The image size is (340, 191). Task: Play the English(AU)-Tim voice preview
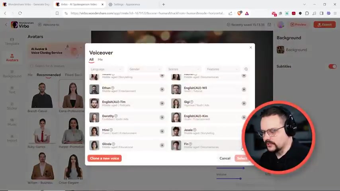(x=162, y=103)
